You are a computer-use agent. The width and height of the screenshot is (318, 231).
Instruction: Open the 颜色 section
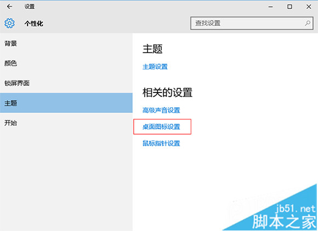tap(66, 63)
